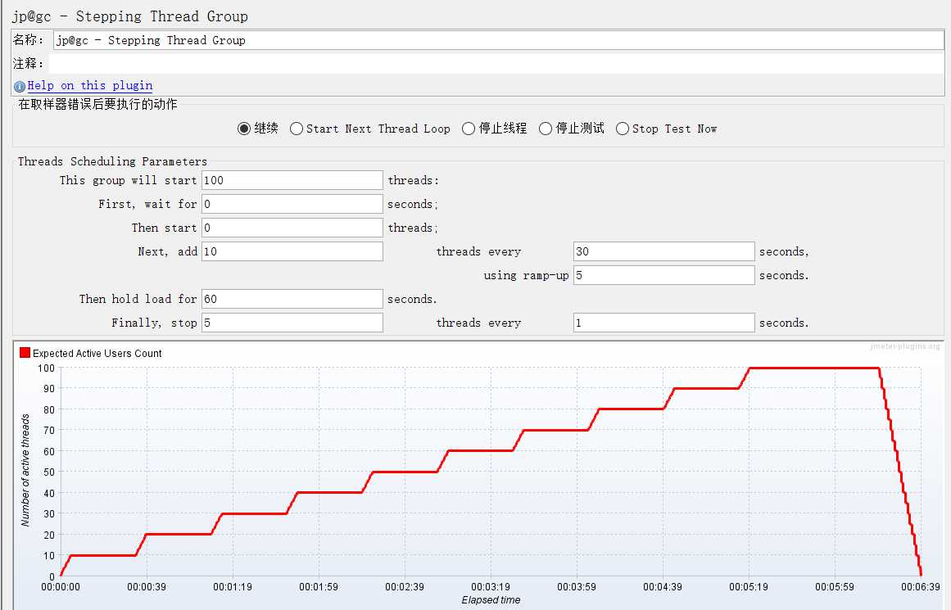951x610 pixels.
Task: Click the 'First, wait for' seconds field
Action: click(x=292, y=204)
